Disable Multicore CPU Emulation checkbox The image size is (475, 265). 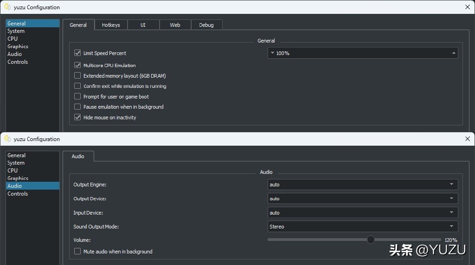pos(77,65)
